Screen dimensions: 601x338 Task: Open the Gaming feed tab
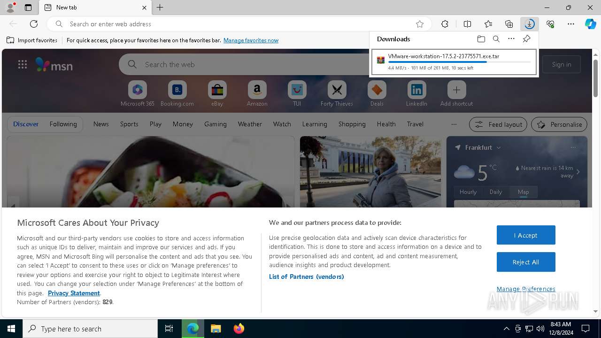click(216, 124)
